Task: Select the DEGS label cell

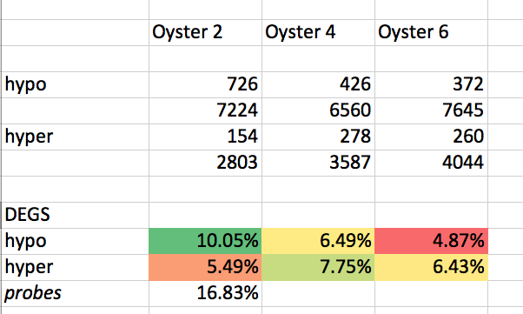Action: click(75, 215)
